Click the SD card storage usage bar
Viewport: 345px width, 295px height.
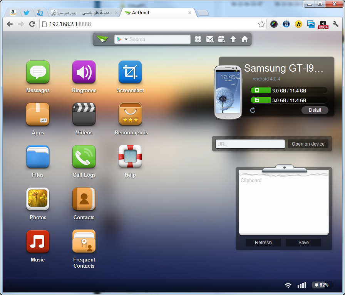[x=289, y=100]
